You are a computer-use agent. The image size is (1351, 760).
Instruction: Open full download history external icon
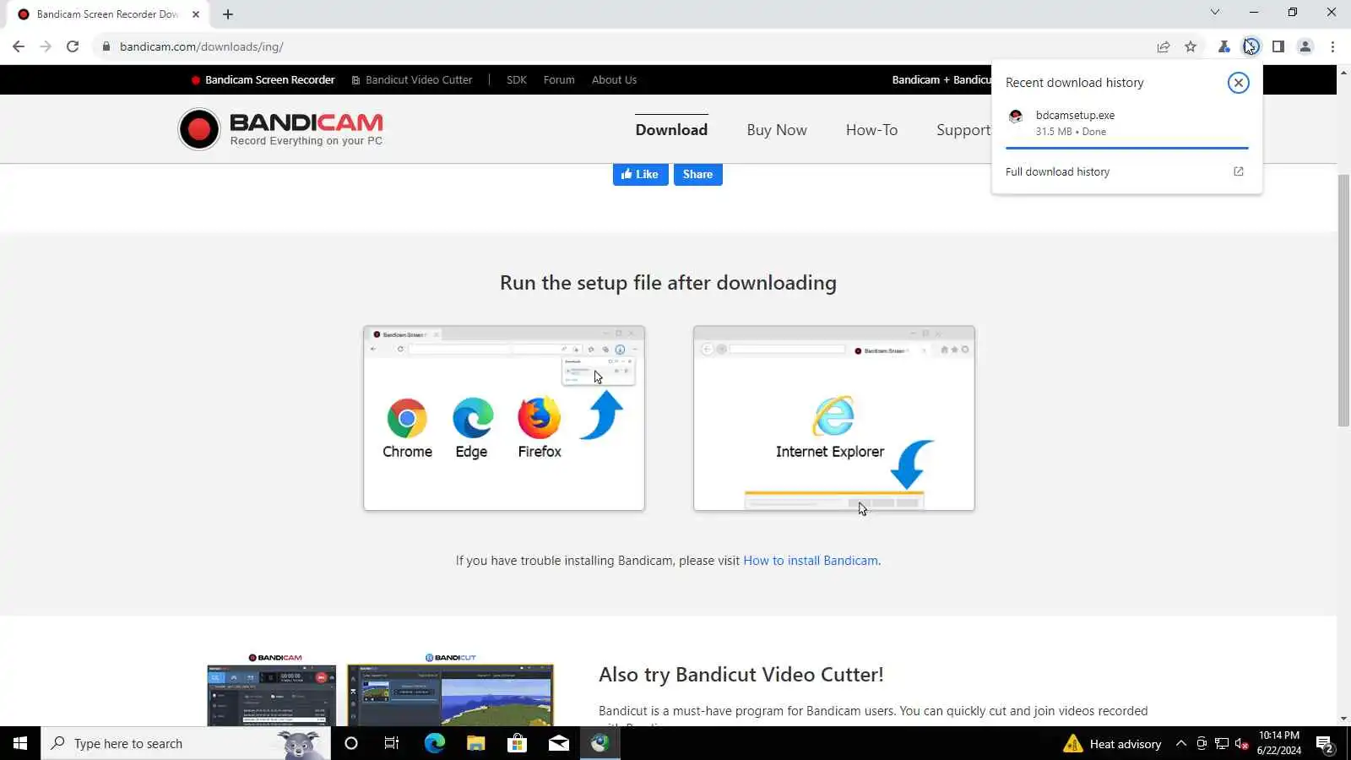[x=1239, y=171]
